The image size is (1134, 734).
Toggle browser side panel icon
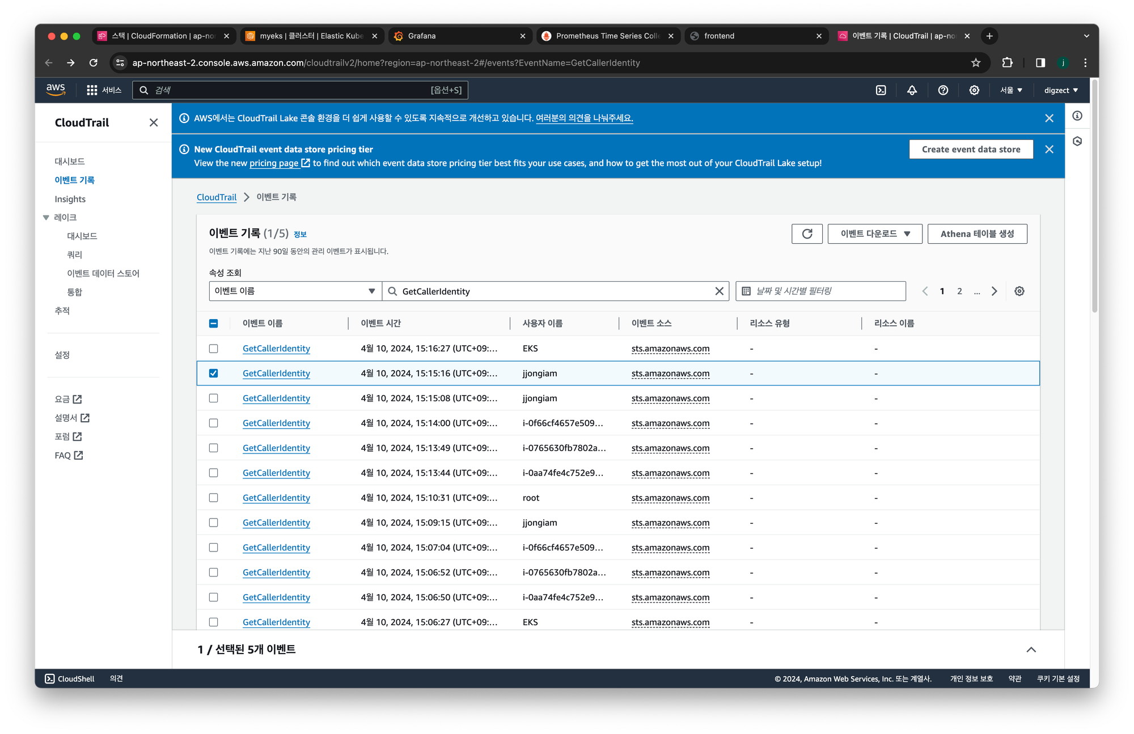point(1040,63)
